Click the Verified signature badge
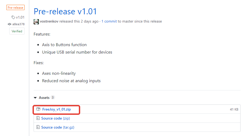 coord(17,31)
